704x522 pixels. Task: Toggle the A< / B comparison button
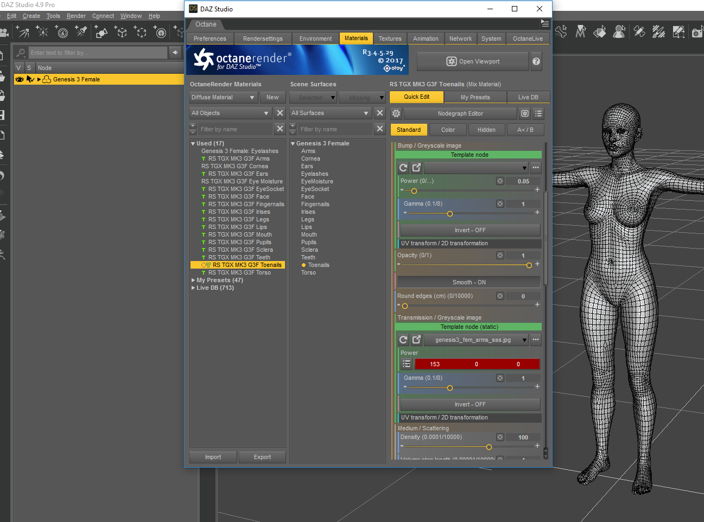coord(525,130)
